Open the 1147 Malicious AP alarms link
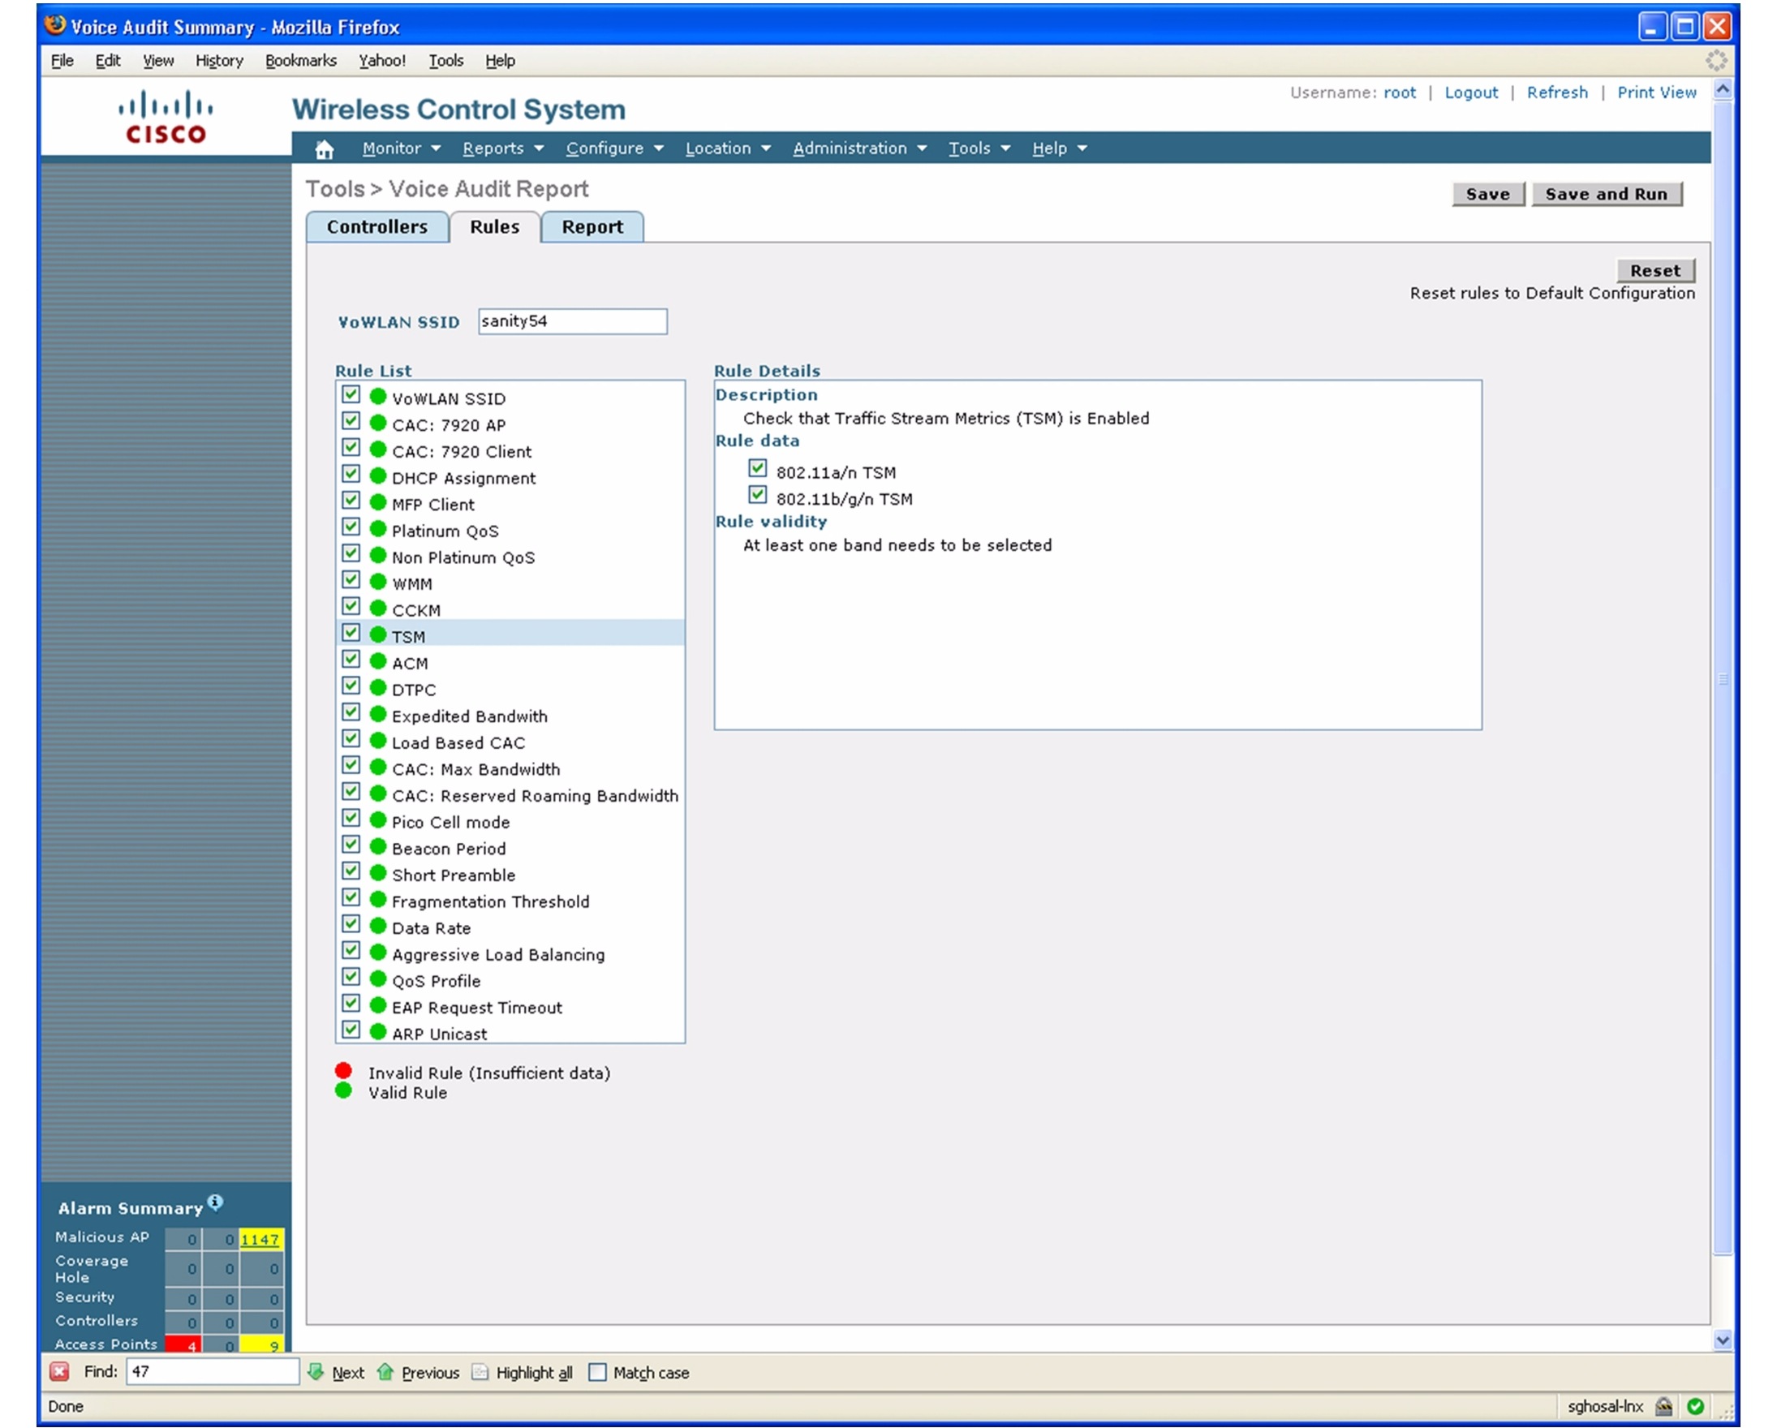The height and width of the screenshot is (1428, 1777). click(260, 1238)
